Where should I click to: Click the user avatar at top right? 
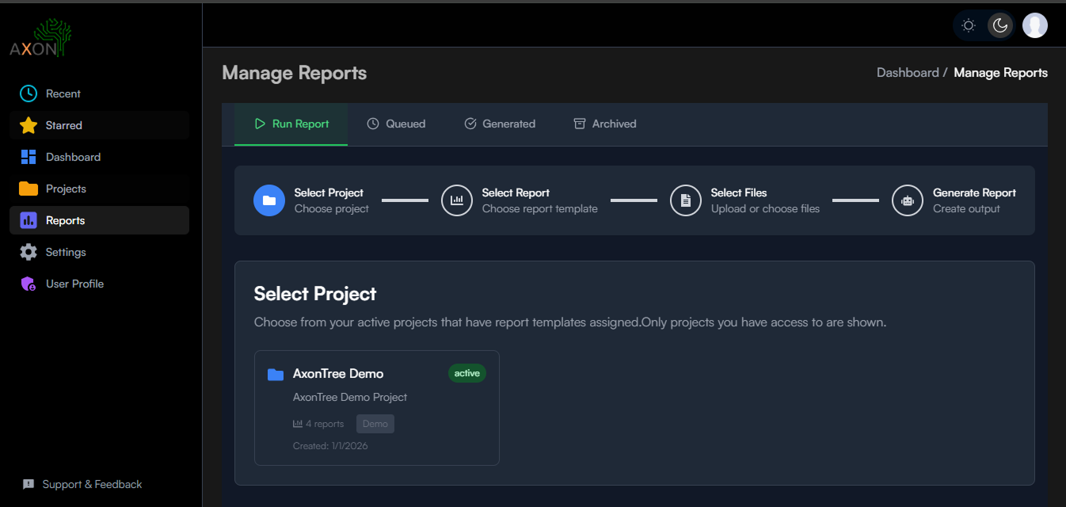click(1034, 25)
